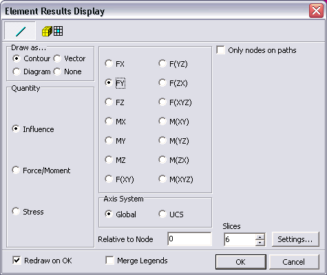Image resolution: width=327 pixels, height=275 pixels.
Task: Select the FX component
Action: click(x=109, y=63)
